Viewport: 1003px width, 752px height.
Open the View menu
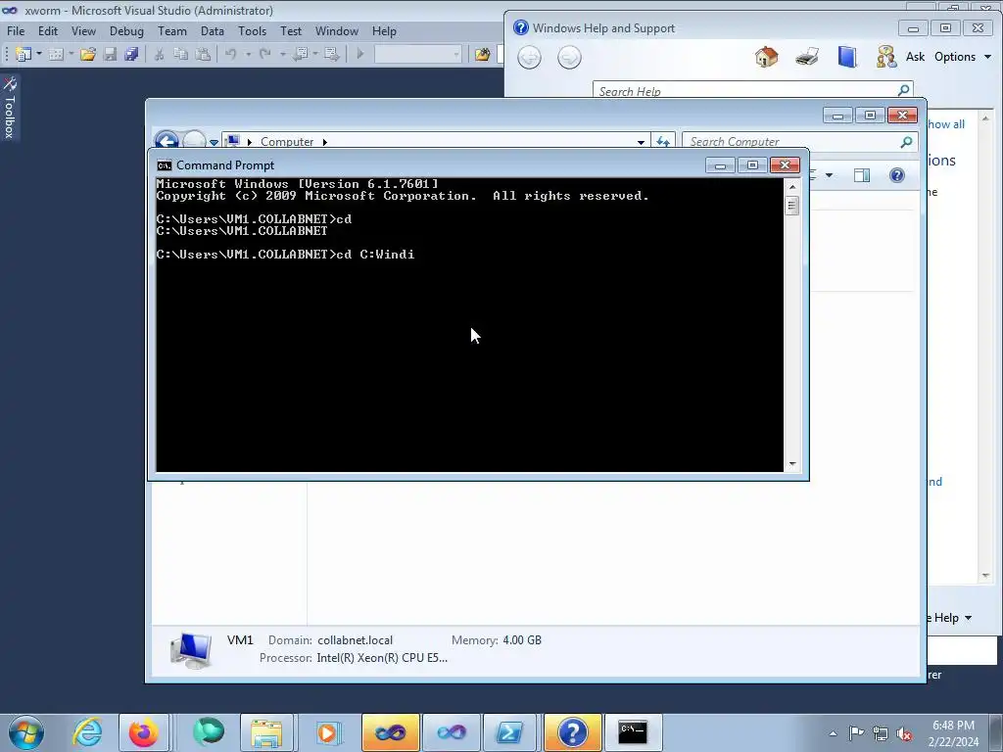[84, 30]
